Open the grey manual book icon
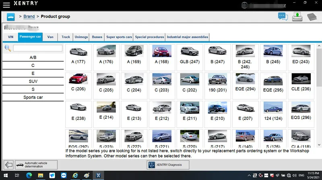The image size is (322, 180). pos(312,17)
